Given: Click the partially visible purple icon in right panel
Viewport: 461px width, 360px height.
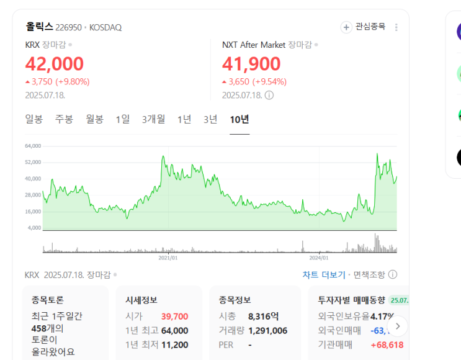Looking at the screenshot, I should click(459, 31).
